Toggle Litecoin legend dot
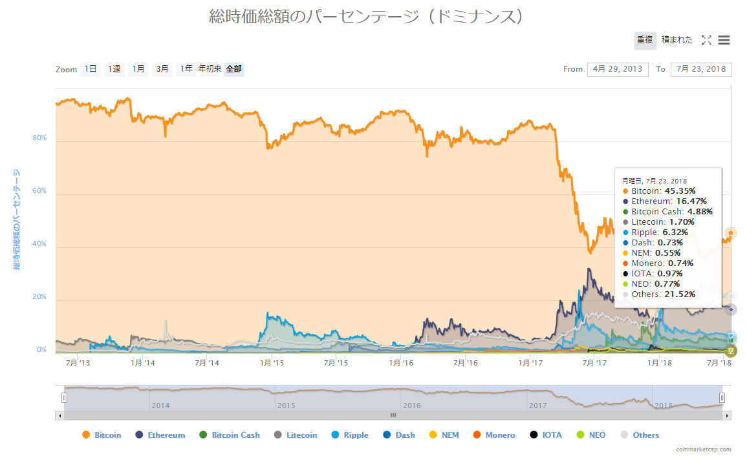Screen dimensions: 747x463 [x=277, y=435]
